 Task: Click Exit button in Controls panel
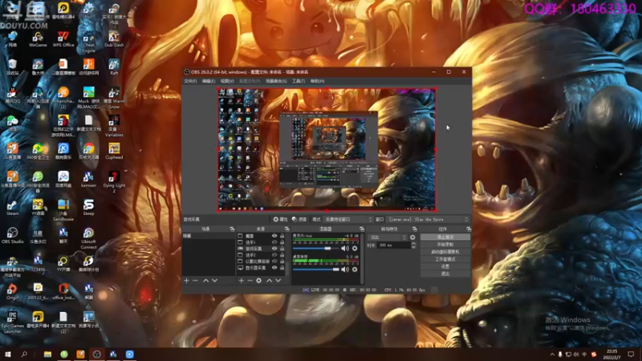coord(445,274)
